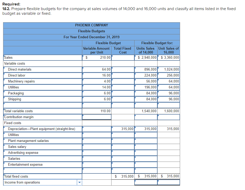Click the blank fixed cost cell for Salaries
Image resolution: width=245 pixels, height=190 pixels.
click(123, 158)
